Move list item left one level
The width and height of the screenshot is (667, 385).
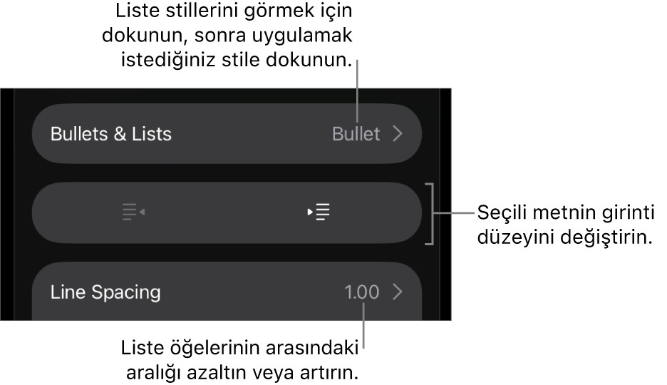133,212
